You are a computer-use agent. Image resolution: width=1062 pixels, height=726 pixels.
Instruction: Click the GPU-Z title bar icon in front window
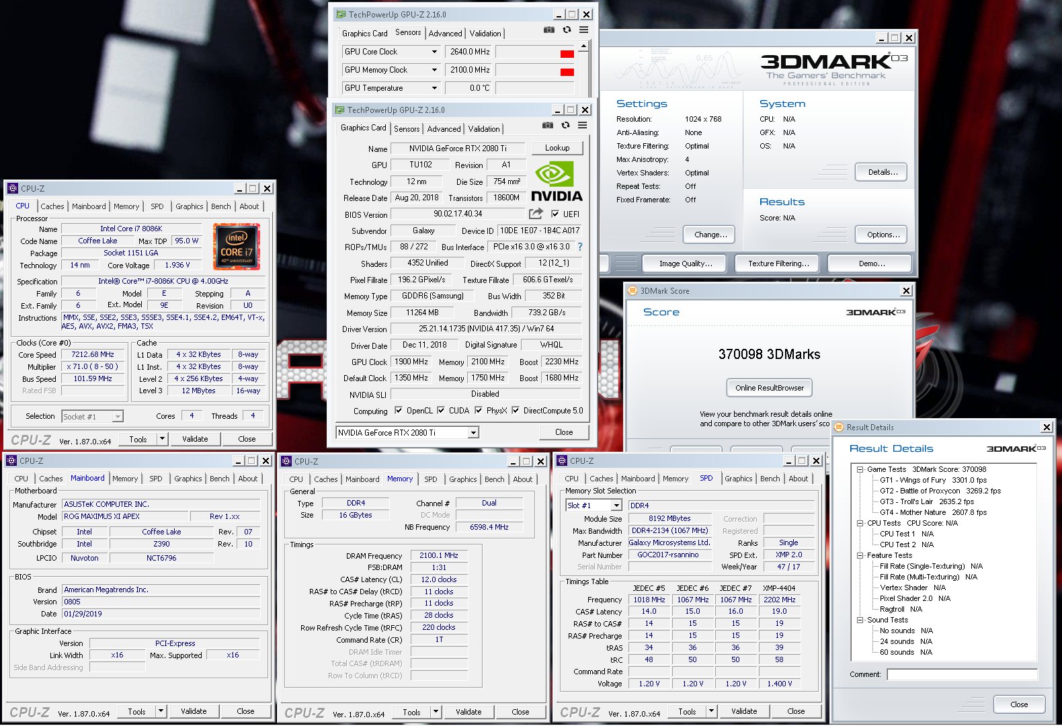point(340,110)
